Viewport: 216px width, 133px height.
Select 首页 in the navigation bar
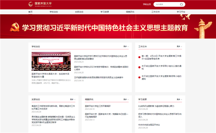tap(31, 12)
